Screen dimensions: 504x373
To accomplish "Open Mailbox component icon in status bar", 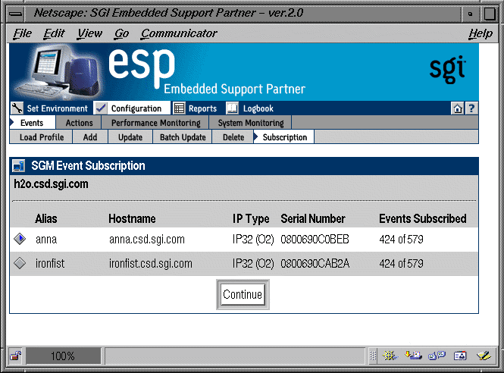I will tap(413, 356).
